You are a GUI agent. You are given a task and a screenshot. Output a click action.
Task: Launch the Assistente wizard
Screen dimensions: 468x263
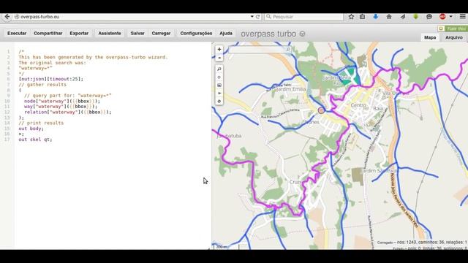110,34
